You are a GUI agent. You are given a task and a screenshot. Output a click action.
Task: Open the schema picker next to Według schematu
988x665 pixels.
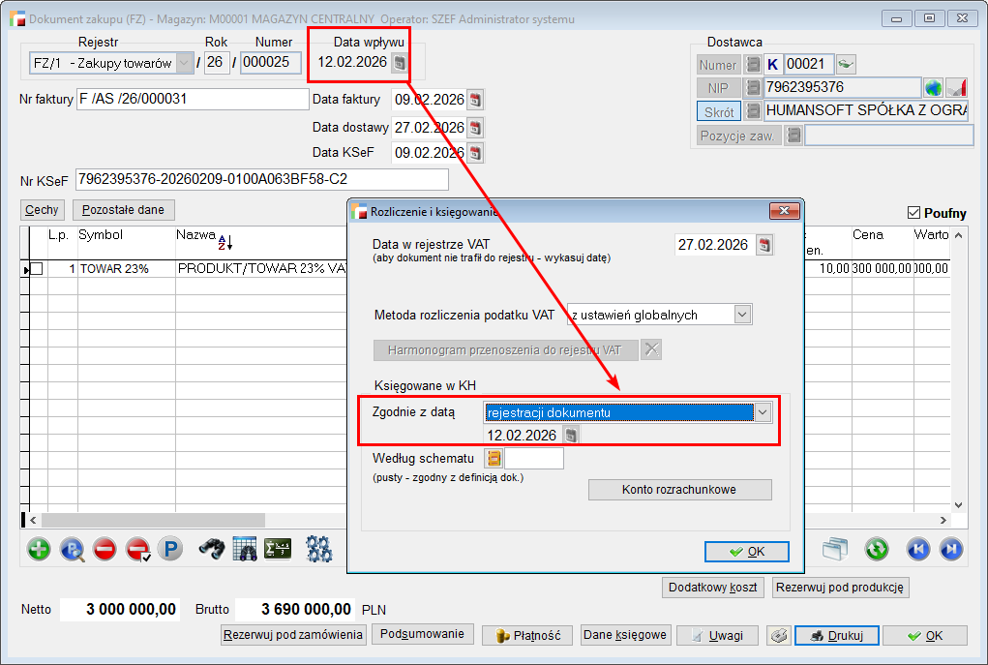coord(494,459)
